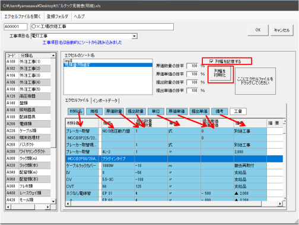
Task: Expand the 工事項目名 dropdown
Action: click(135, 36)
